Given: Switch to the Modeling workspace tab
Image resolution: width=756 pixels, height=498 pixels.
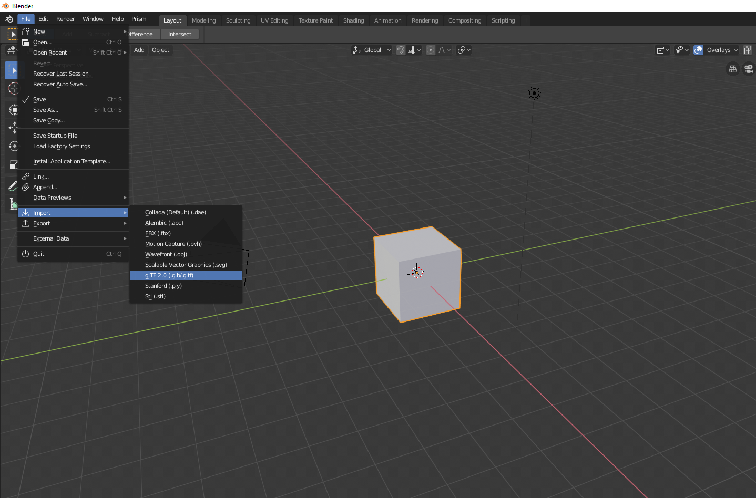Looking at the screenshot, I should [x=203, y=20].
